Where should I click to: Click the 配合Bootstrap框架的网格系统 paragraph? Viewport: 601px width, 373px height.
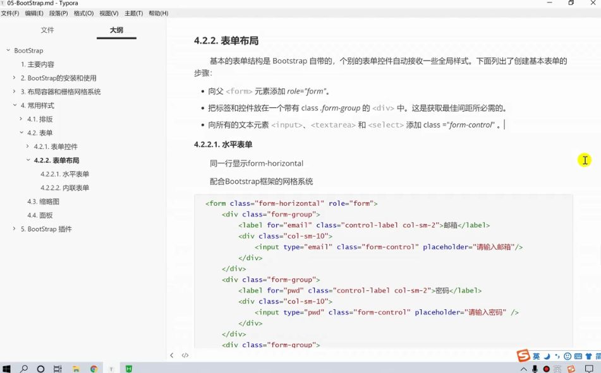(262, 182)
